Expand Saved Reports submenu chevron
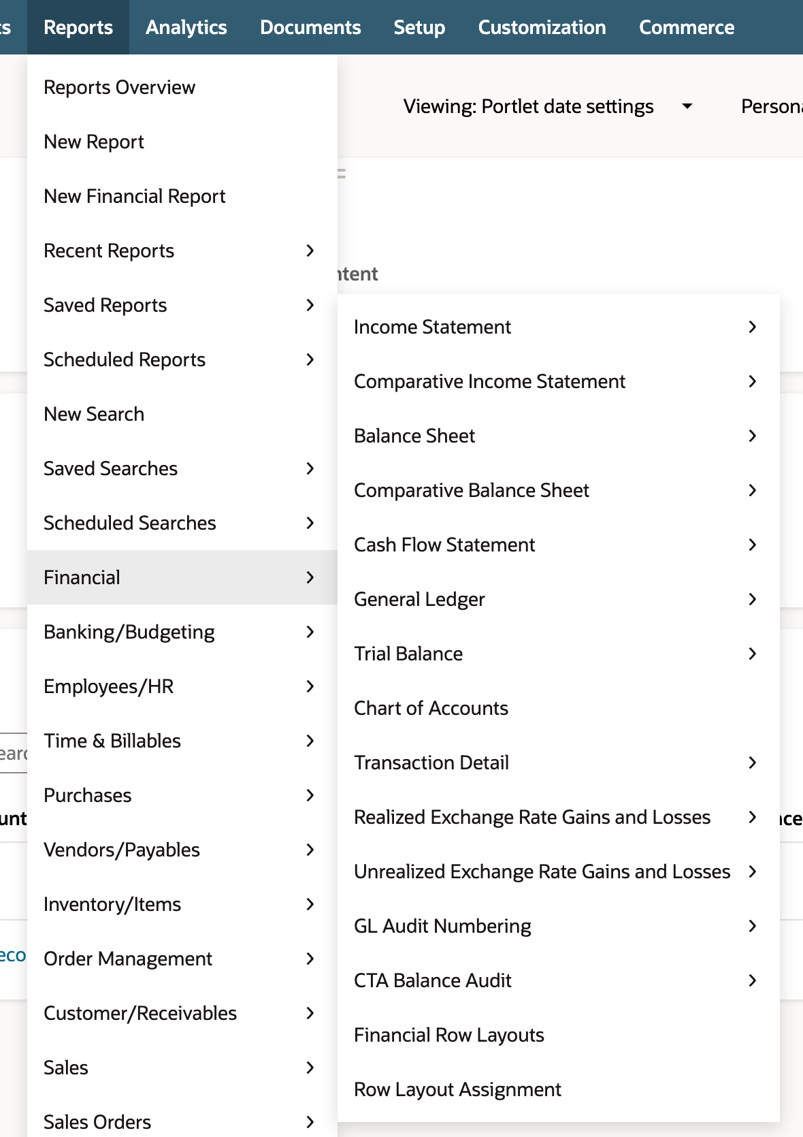The image size is (803, 1137). tap(310, 305)
